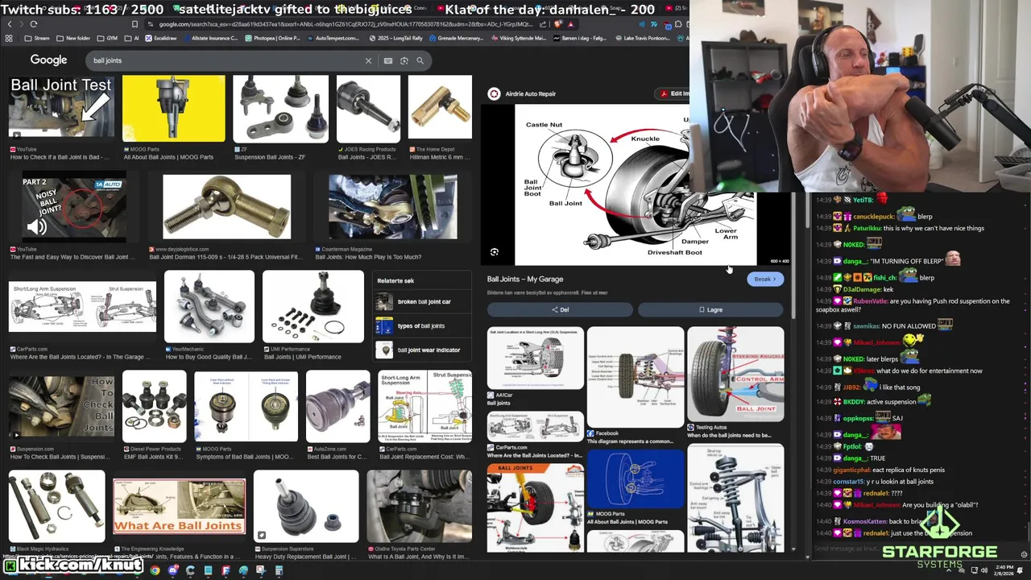1031x580 pixels.
Task: Open the JOES Racing Products ball joint thumbnail
Action: tap(368, 109)
